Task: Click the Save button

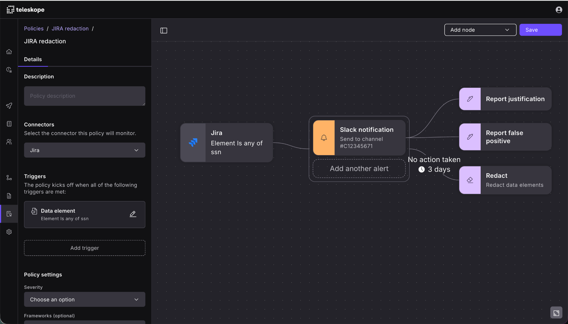Action: [541, 30]
